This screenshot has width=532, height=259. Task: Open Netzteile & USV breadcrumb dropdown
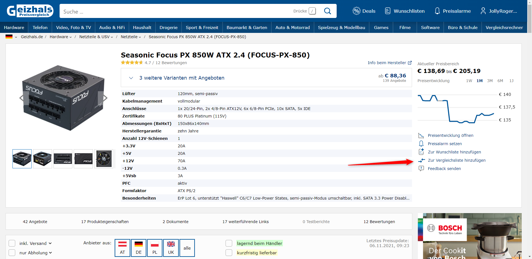click(112, 37)
